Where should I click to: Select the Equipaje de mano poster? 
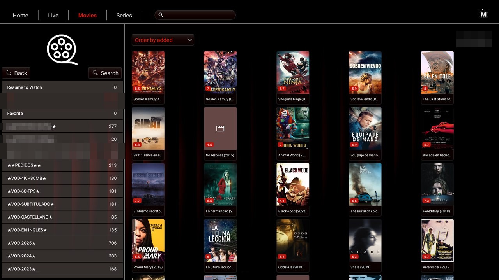pyautogui.click(x=365, y=128)
